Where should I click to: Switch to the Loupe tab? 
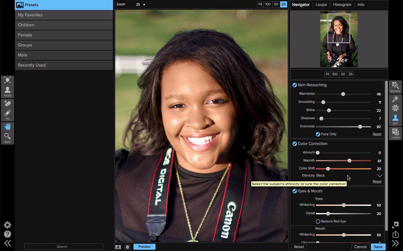(321, 5)
